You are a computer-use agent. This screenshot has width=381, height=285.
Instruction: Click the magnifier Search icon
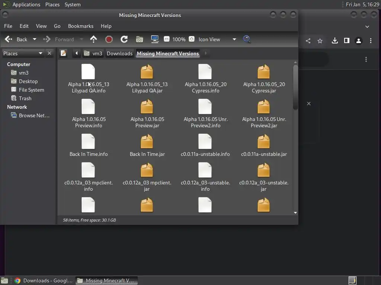tap(247, 39)
